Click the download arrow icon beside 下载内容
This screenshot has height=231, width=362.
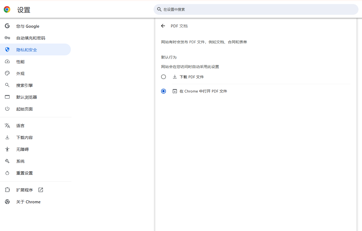tap(7, 137)
